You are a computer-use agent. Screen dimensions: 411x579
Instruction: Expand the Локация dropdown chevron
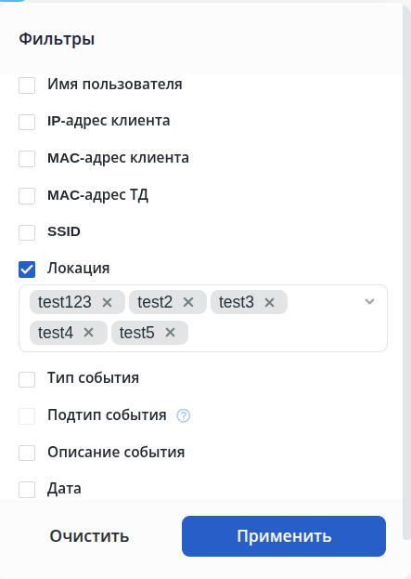370,302
